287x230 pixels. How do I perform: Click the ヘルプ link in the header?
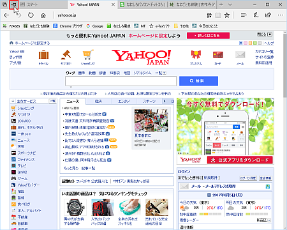(x=269, y=43)
